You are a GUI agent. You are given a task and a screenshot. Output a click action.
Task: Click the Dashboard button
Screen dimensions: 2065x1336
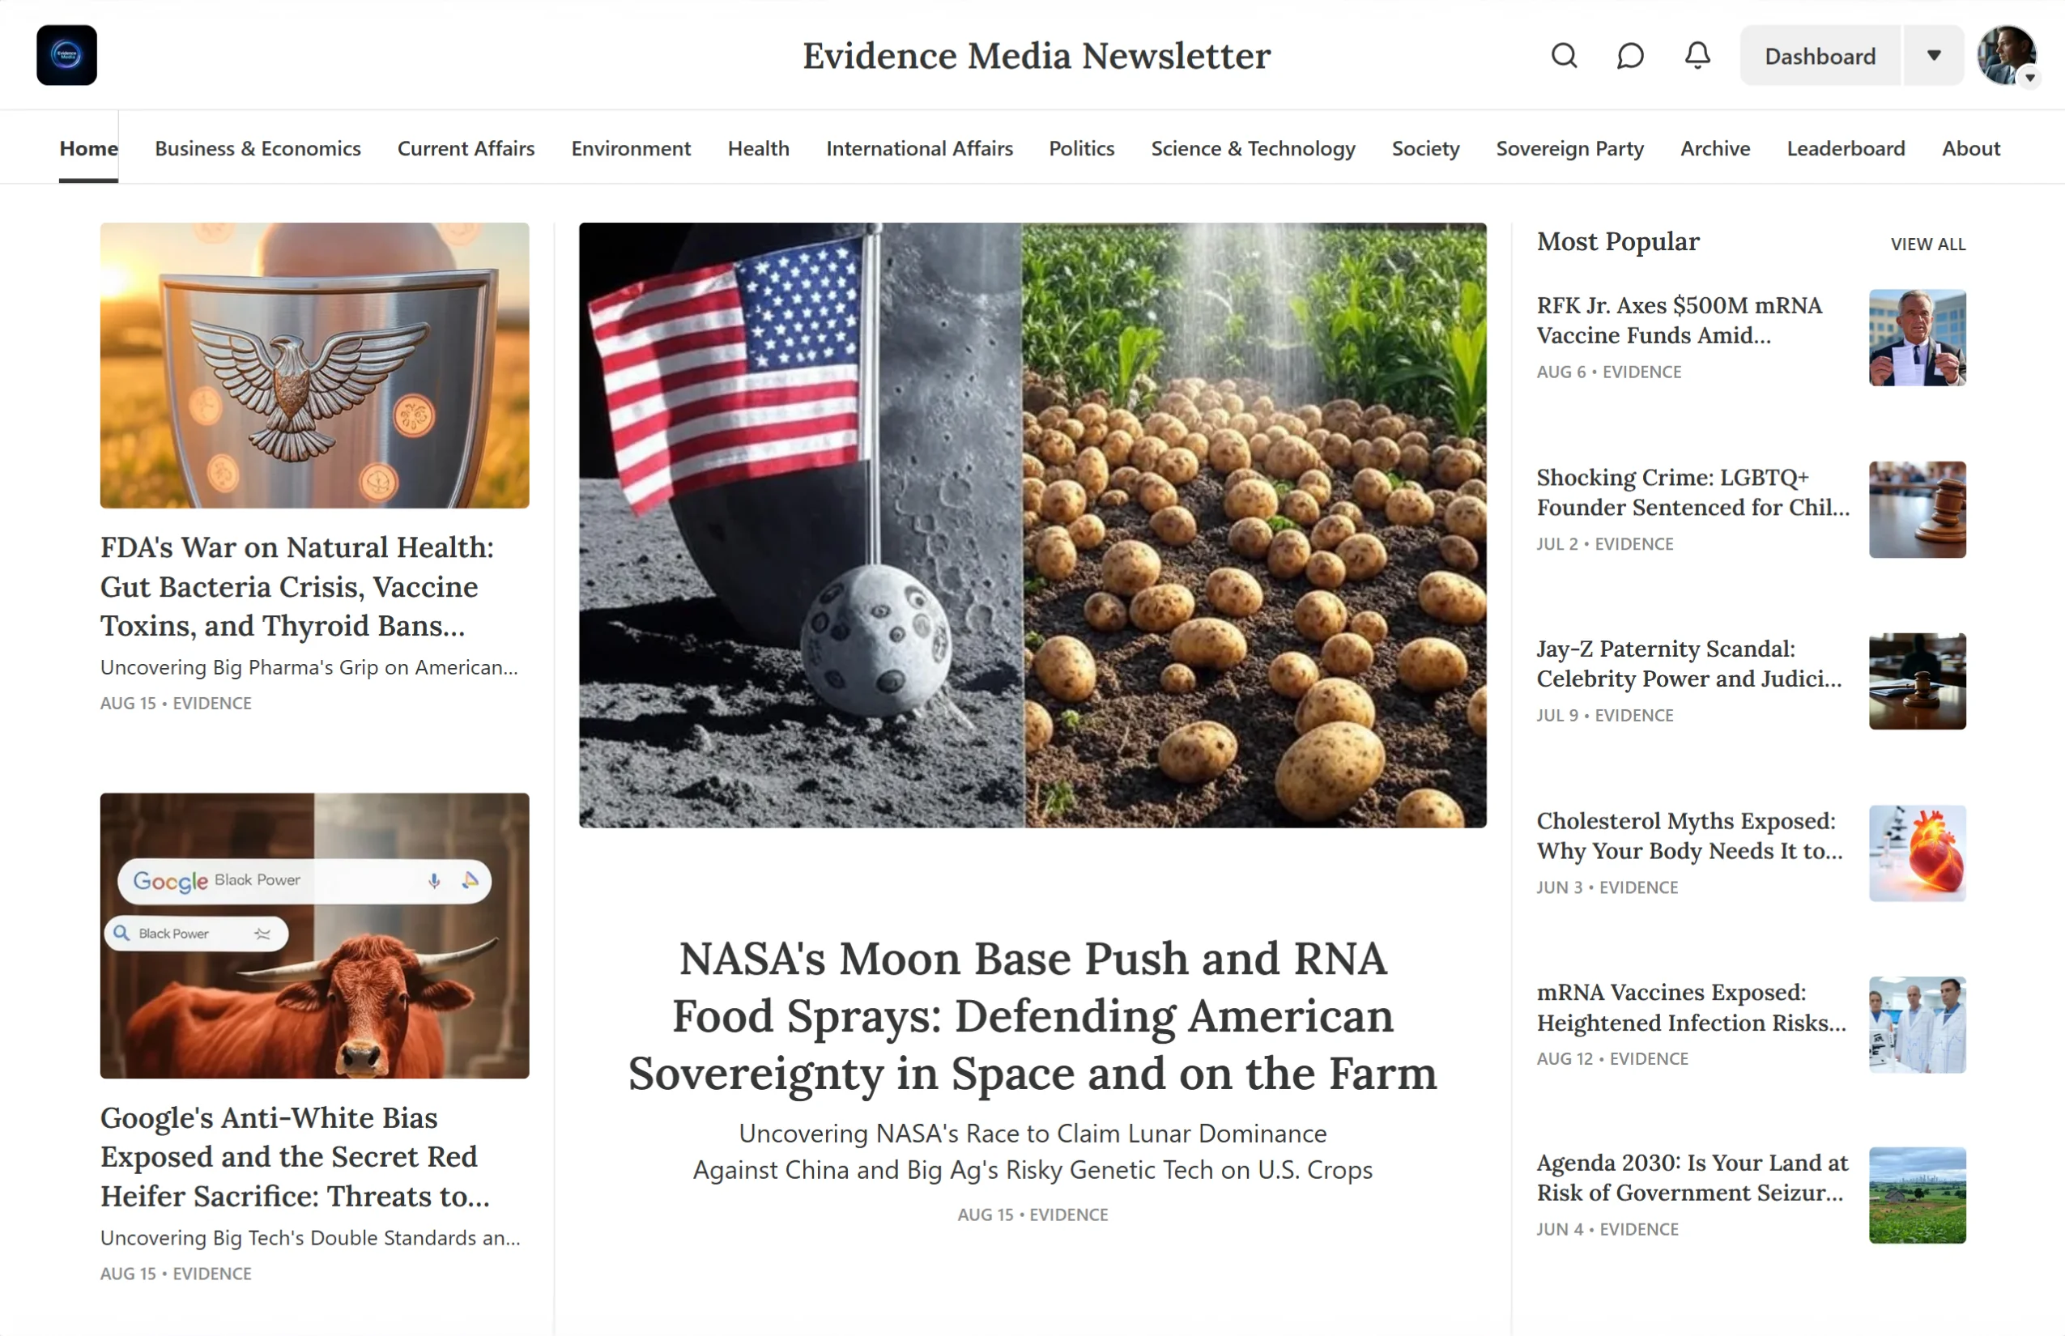coord(1819,55)
